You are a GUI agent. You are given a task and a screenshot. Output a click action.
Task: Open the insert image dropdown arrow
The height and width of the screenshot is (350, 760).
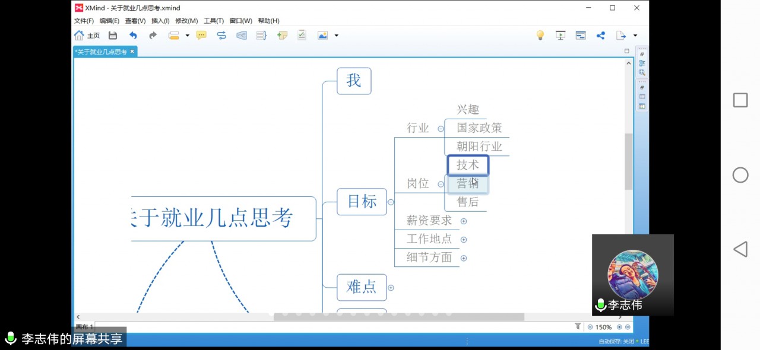(337, 36)
